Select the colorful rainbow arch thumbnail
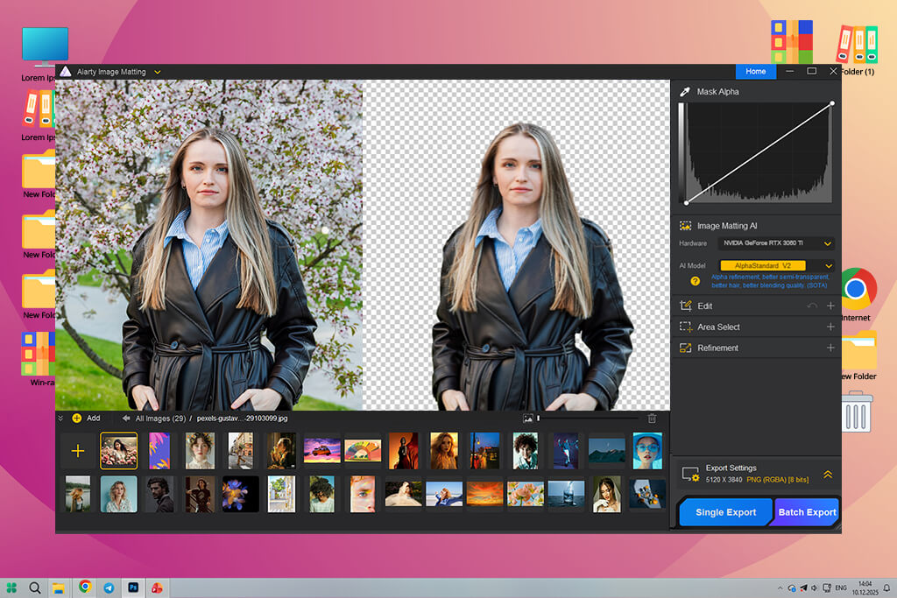897x598 pixels. click(363, 451)
